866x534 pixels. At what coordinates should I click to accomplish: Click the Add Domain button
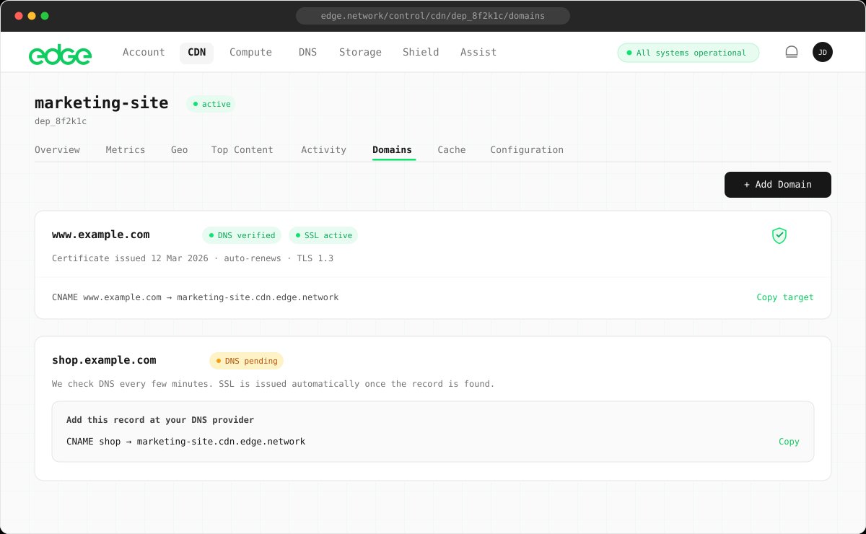click(778, 185)
